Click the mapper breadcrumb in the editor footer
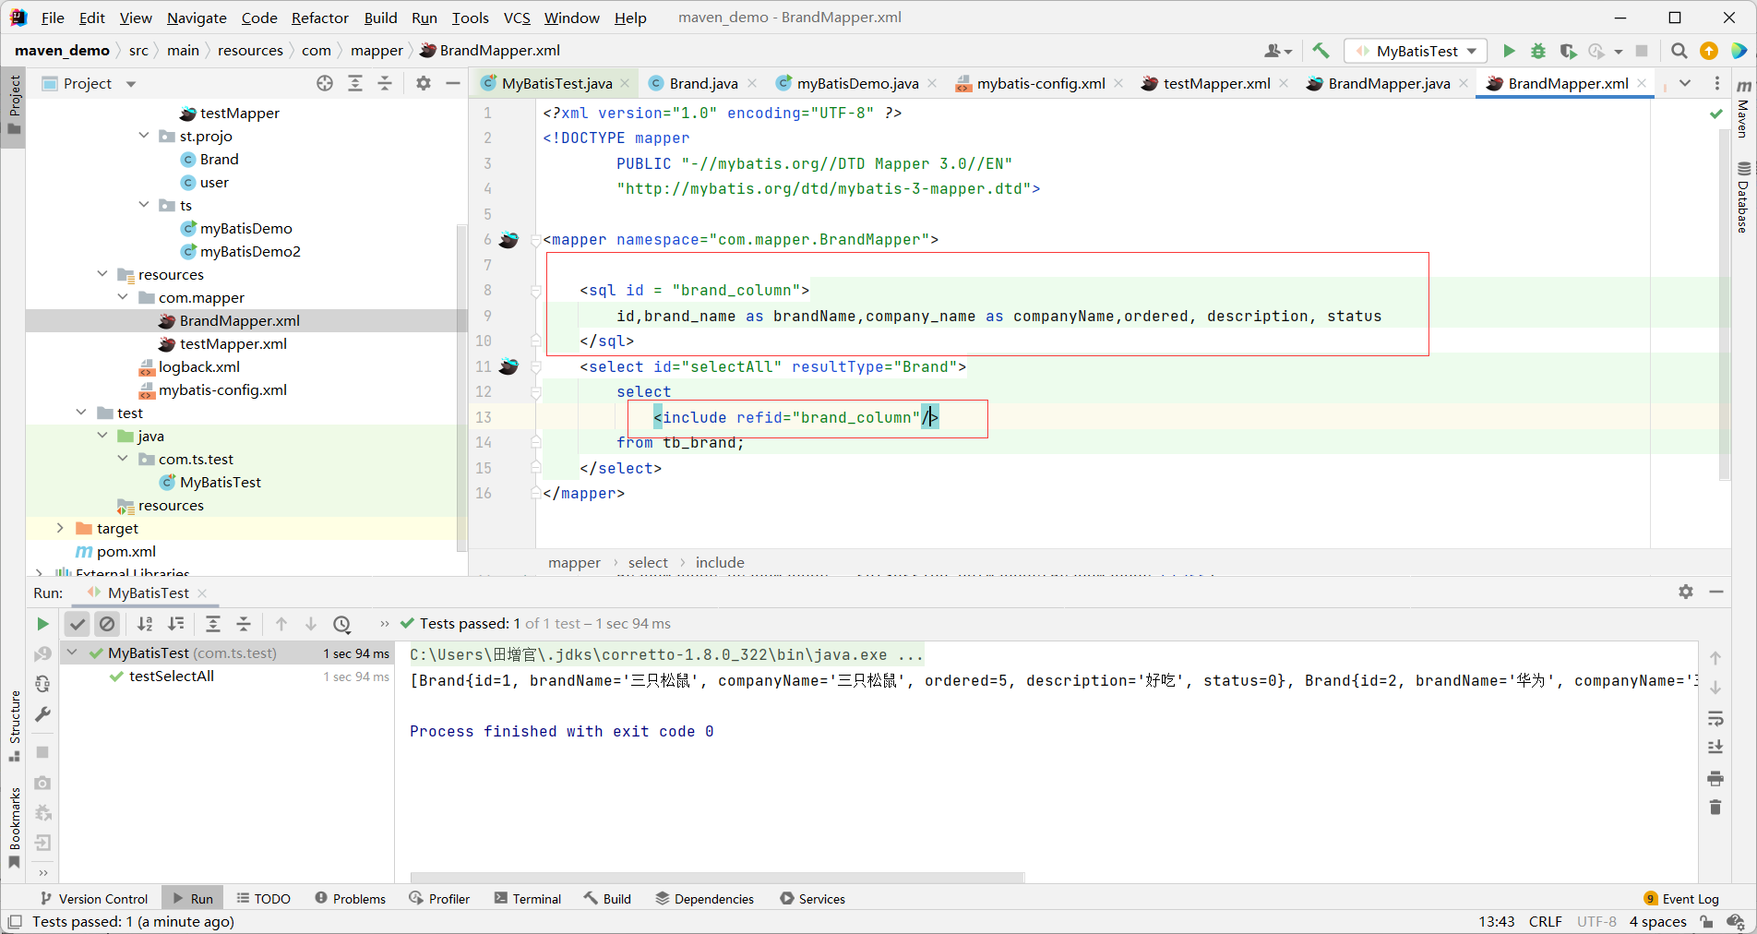The height and width of the screenshot is (934, 1757). 574,562
